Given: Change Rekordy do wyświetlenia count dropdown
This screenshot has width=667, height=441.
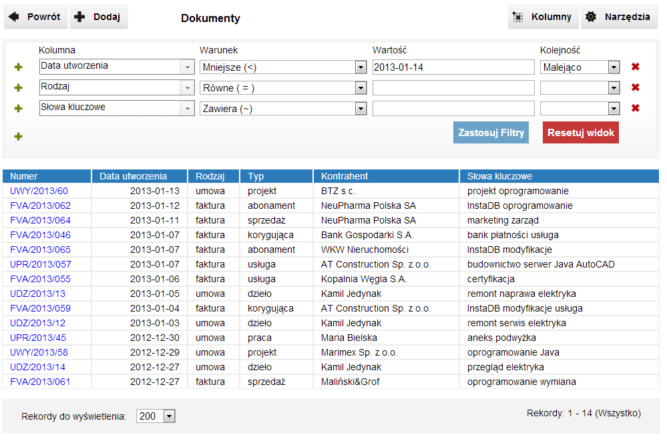Looking at the screenshot, I should click(168, 416).
